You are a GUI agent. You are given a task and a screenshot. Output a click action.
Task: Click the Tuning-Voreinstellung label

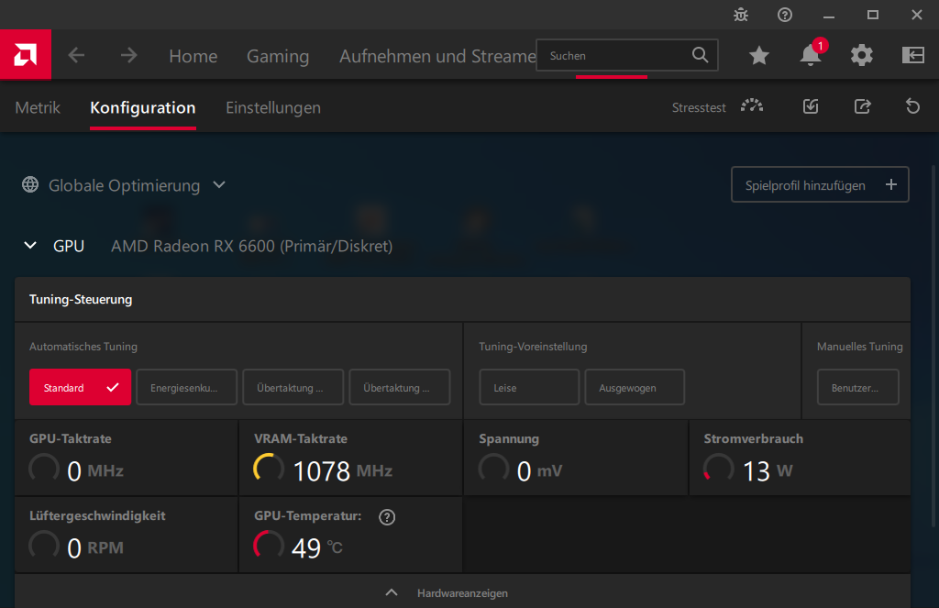pos(533,347)
